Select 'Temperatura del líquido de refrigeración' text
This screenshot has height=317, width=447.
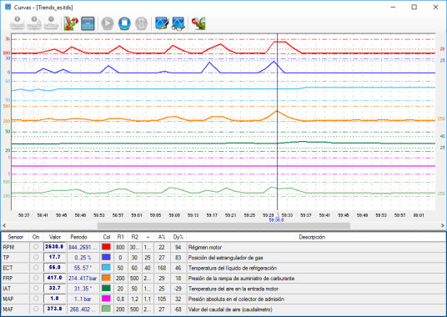pos(233,268)
